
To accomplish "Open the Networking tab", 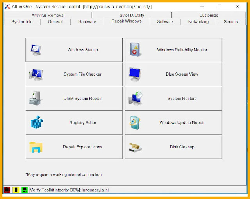I will pos(198,22).
